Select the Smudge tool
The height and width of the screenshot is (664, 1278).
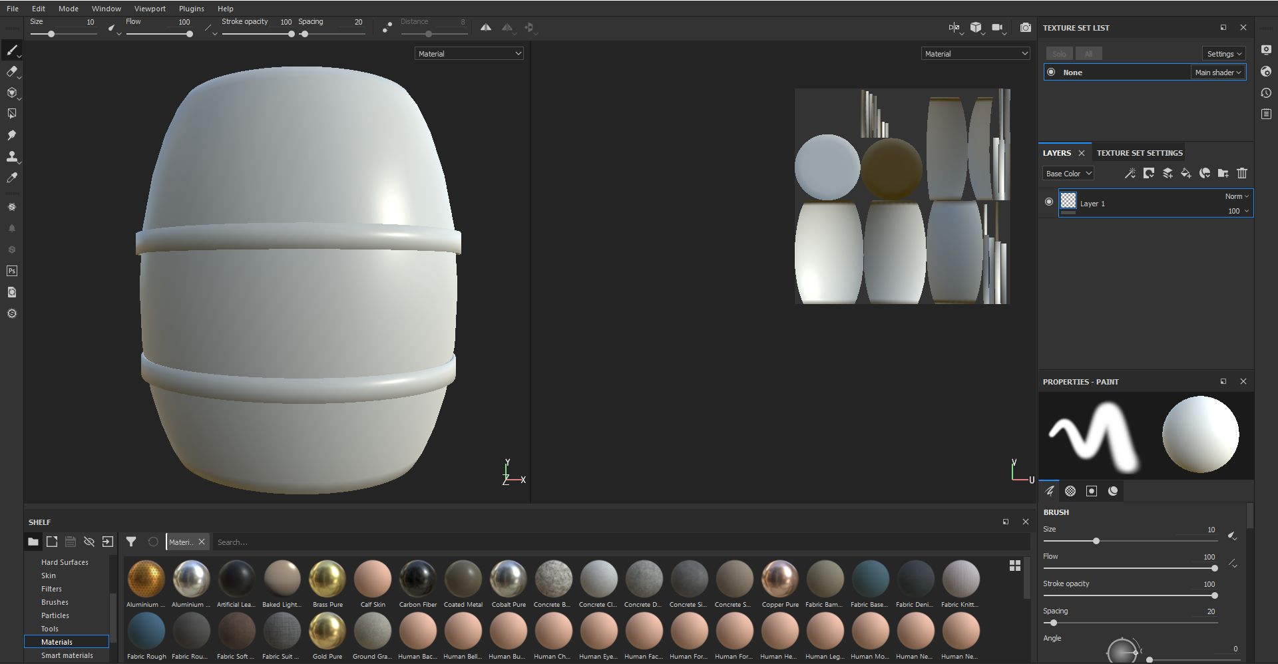tap(13, 135)
